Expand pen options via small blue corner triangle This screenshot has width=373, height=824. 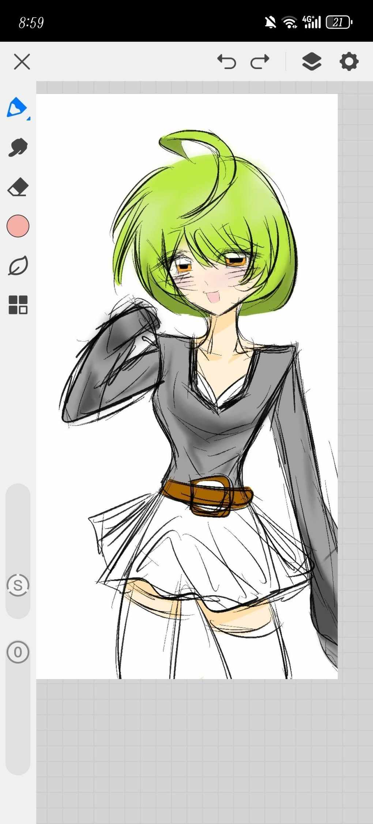[x=29, y=118]
